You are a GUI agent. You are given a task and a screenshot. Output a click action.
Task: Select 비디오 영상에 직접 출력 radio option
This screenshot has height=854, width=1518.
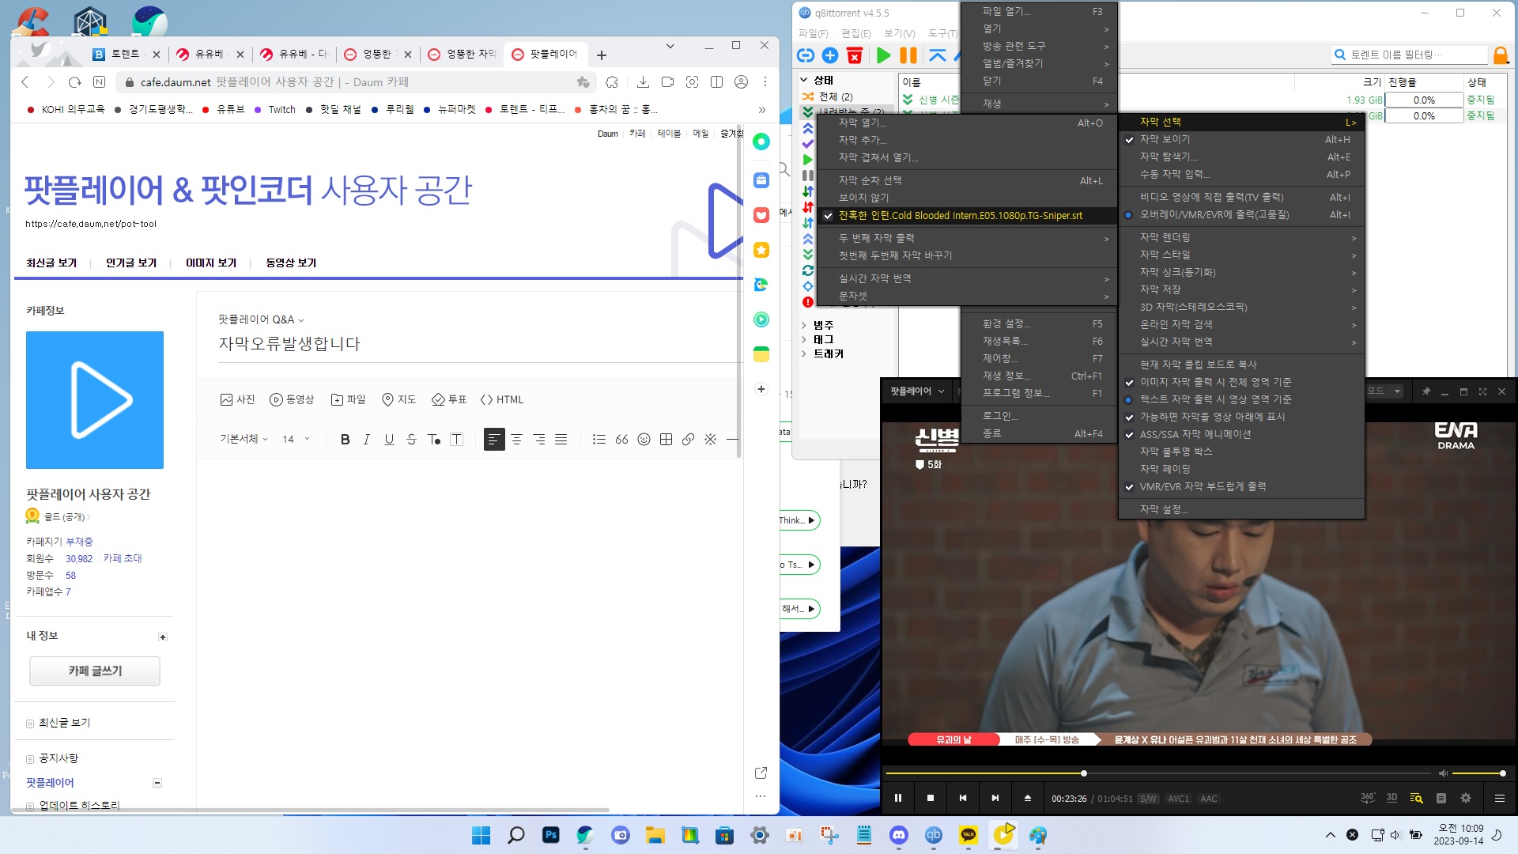pos(1211,197)
